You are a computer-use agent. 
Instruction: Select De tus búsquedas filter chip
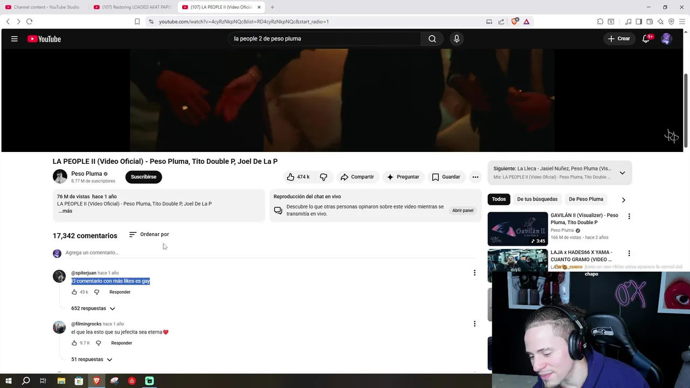pyautogui.click(x=537, y=199)
